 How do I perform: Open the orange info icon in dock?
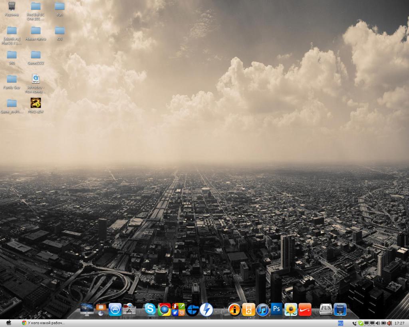click(x=234, y=309)
